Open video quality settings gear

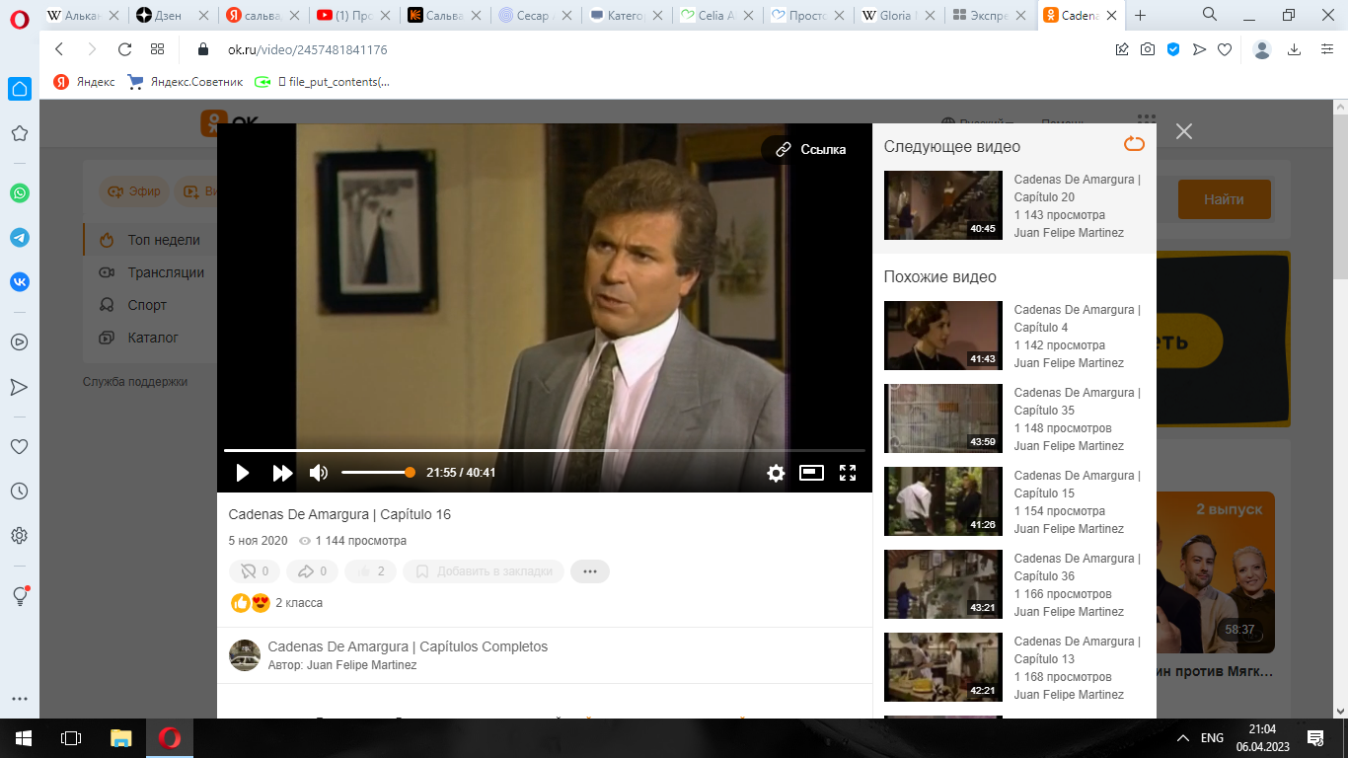click(x=776, y=473)
